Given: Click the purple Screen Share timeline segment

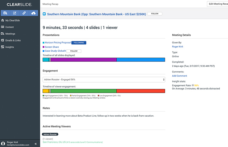Looking at the screenshot, I should (x=83, y=60).
